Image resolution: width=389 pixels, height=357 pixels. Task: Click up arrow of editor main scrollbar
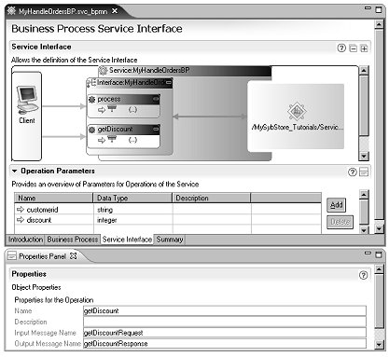click(379, 24)
